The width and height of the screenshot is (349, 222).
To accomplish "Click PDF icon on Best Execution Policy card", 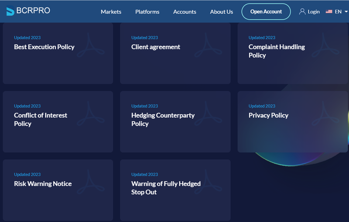I will pyautogui.click(x=91, y=45).
